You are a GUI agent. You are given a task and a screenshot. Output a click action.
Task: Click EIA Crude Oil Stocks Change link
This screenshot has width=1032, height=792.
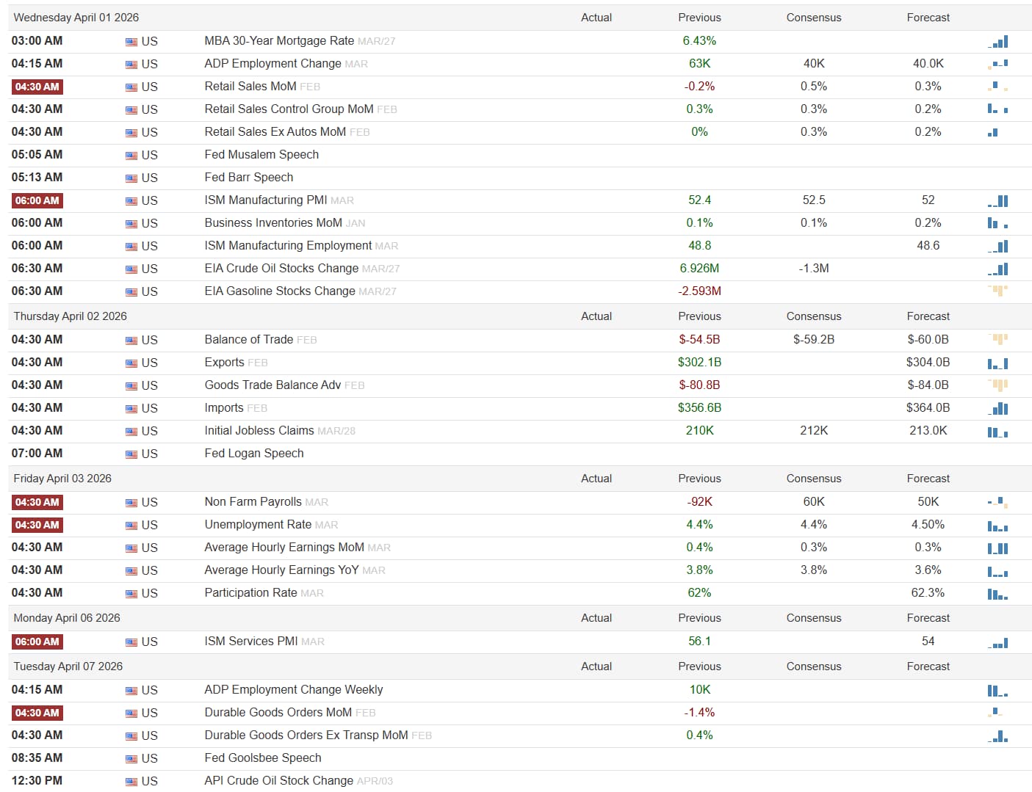point(281,269)
